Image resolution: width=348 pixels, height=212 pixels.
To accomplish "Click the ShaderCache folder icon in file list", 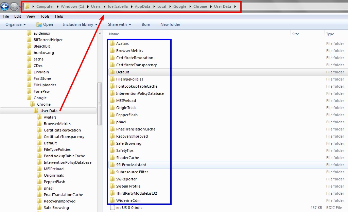I will 112,158.
